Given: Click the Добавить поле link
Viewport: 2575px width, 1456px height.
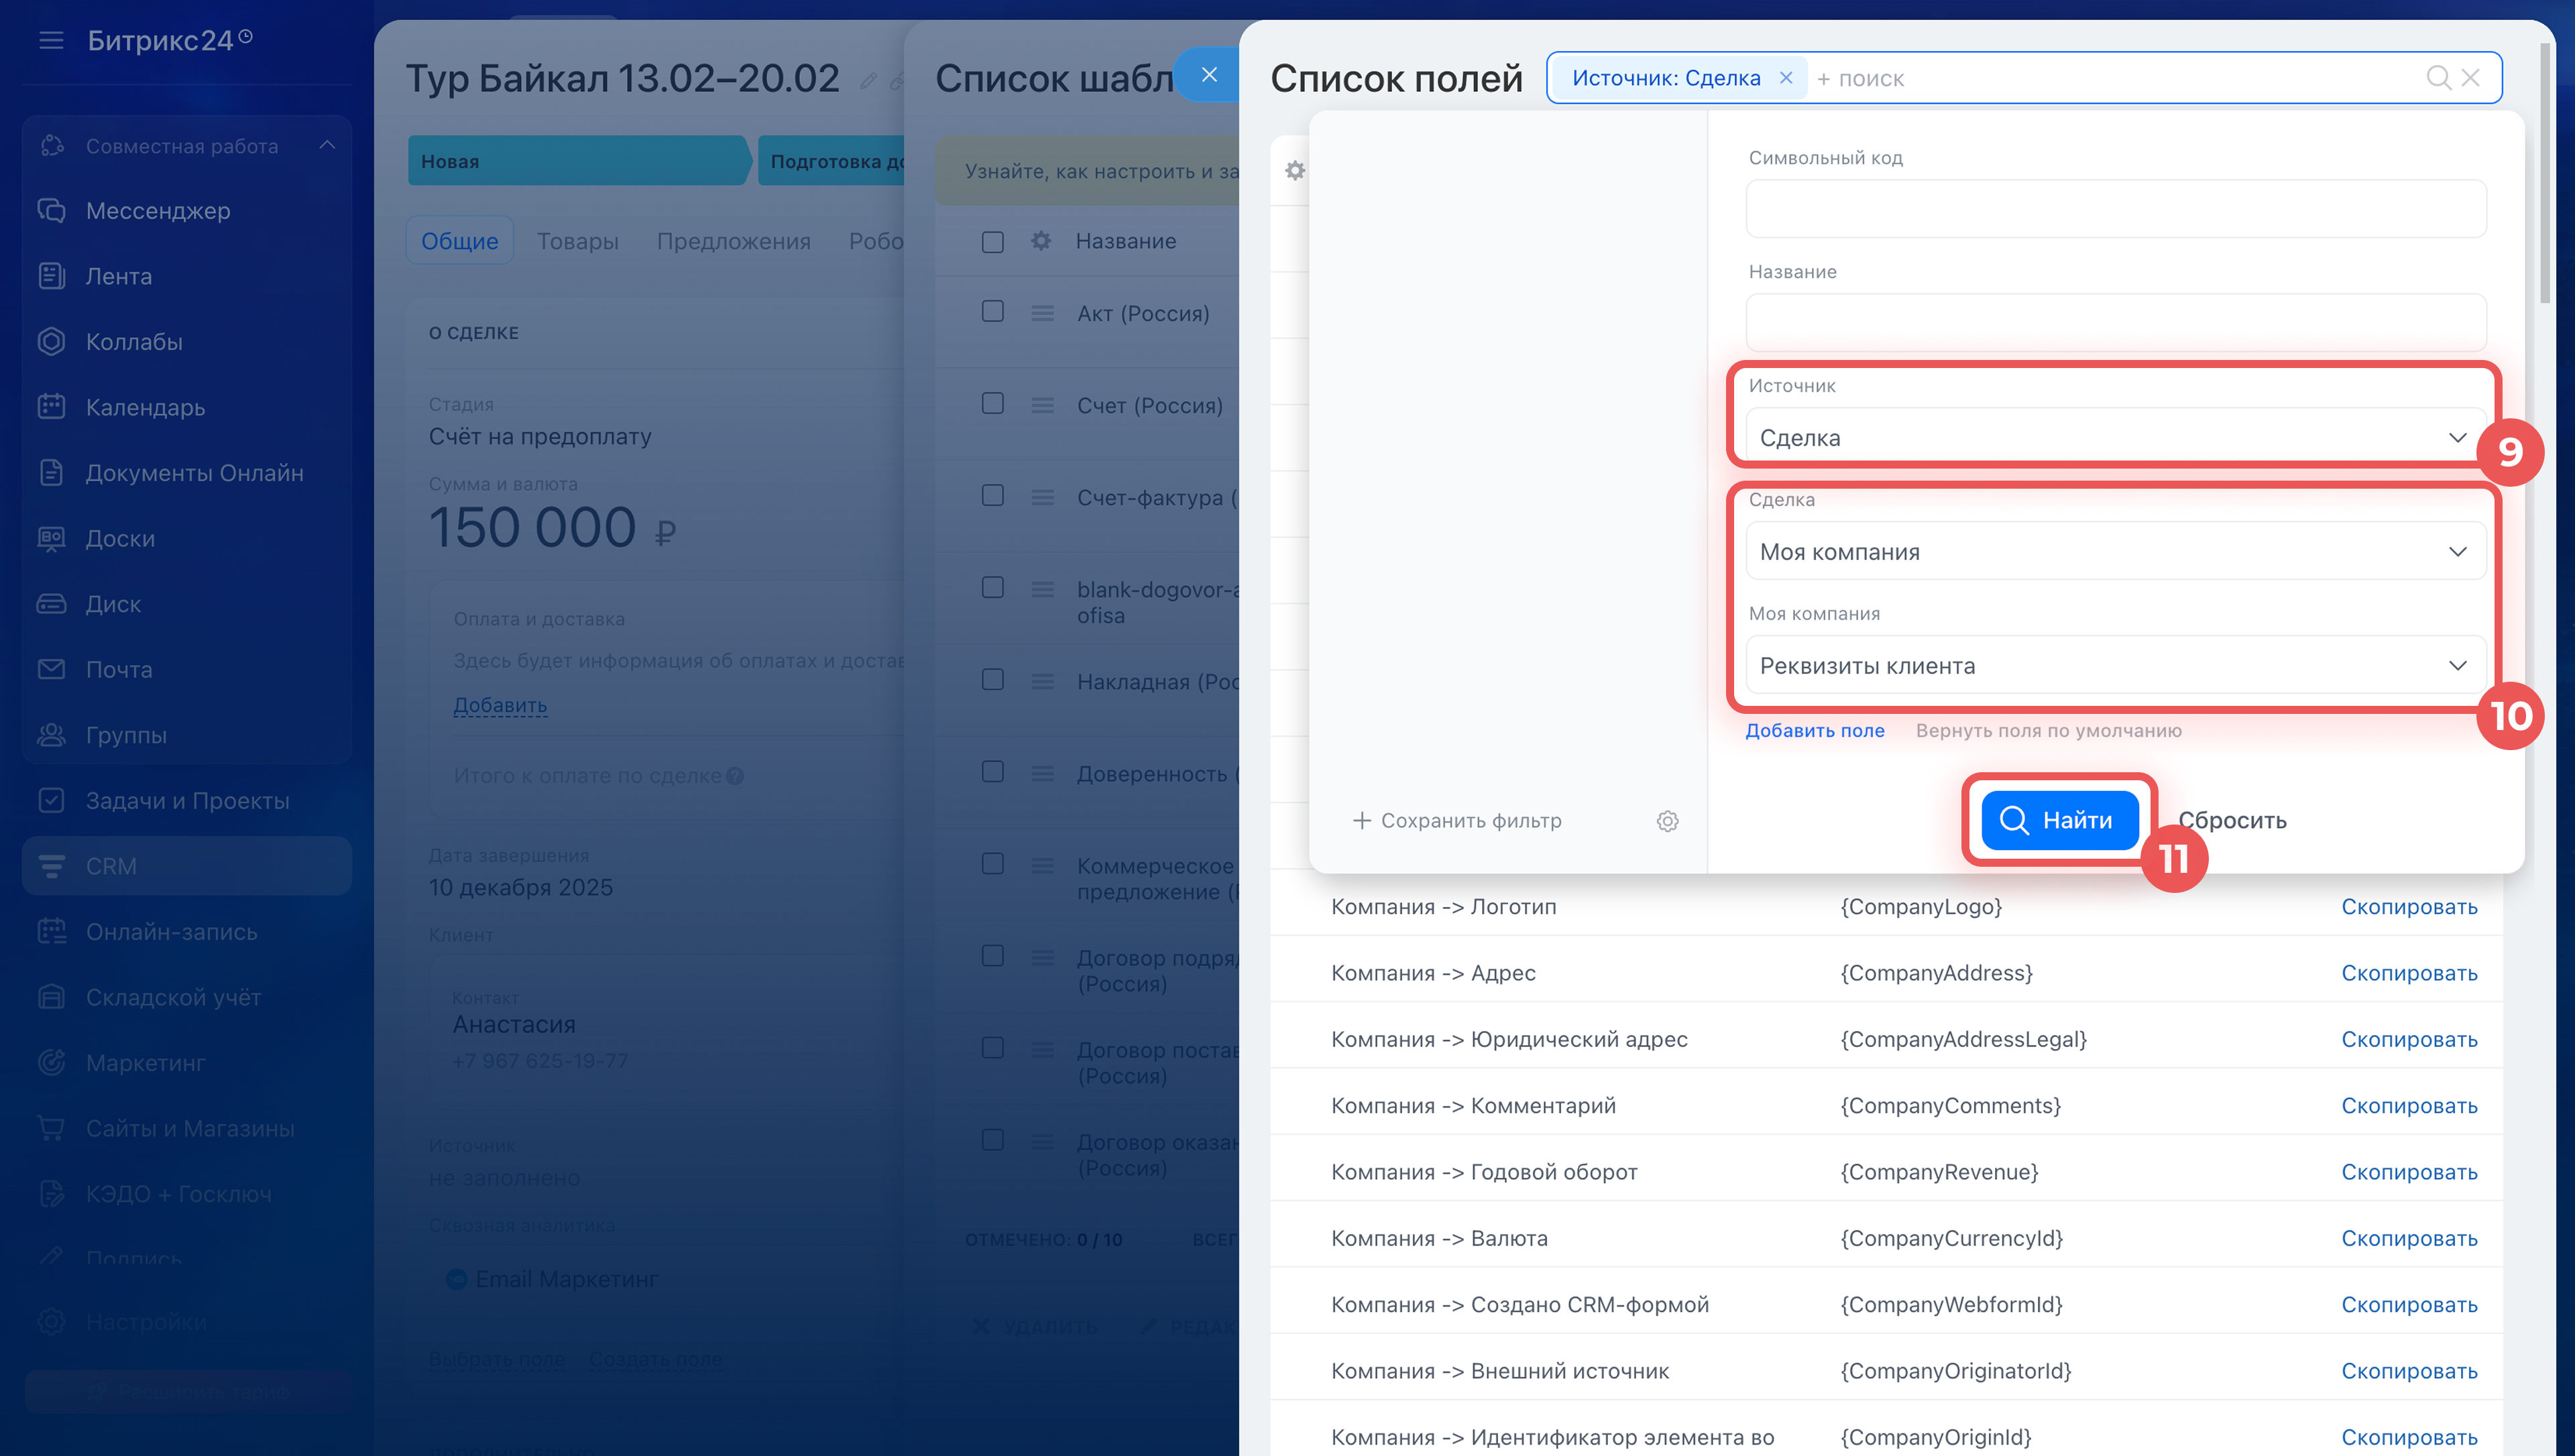Looking at the screenshot, I should tap(1814, 731).
